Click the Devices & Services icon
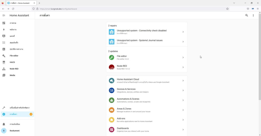The image size is (261, 136). [112, 90]
